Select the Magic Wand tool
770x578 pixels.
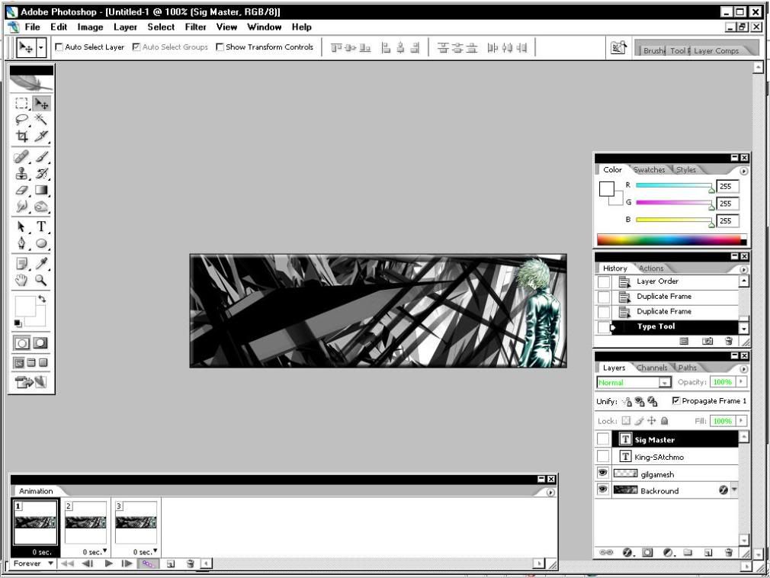pyautogui.click(x=41, y=120)
